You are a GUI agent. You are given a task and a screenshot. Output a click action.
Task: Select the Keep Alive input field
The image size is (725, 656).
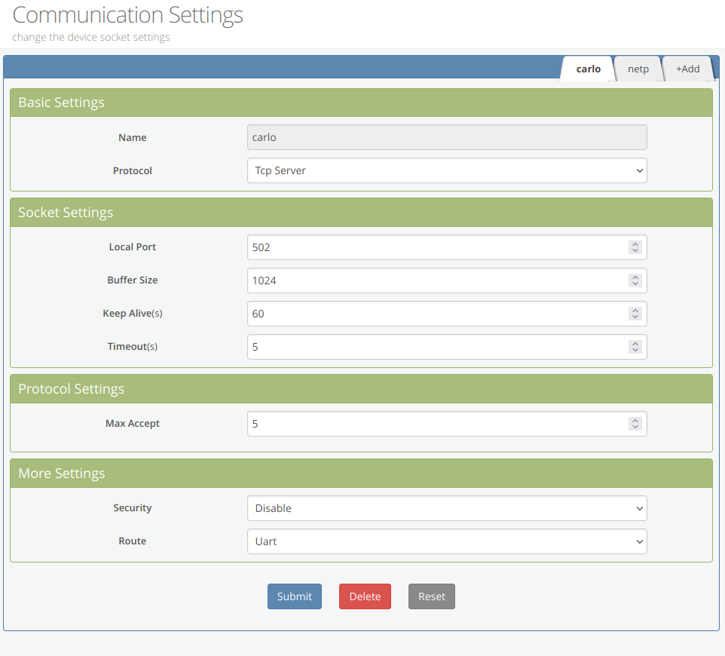tap(437, 314)
